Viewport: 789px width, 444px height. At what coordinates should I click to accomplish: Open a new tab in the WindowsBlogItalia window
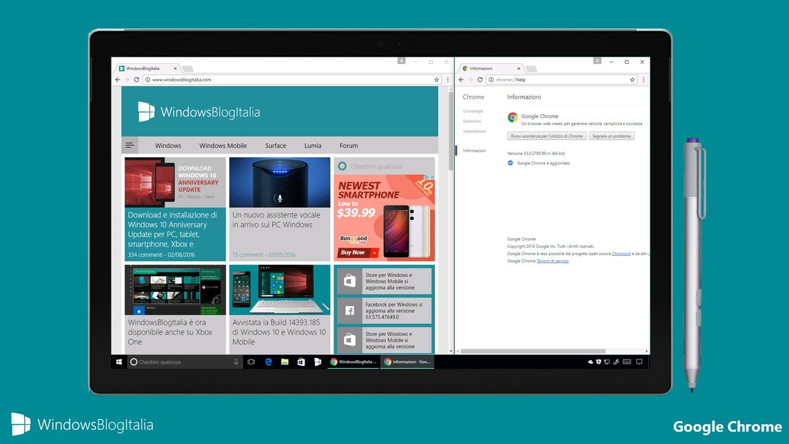click(x=187, y=68)
